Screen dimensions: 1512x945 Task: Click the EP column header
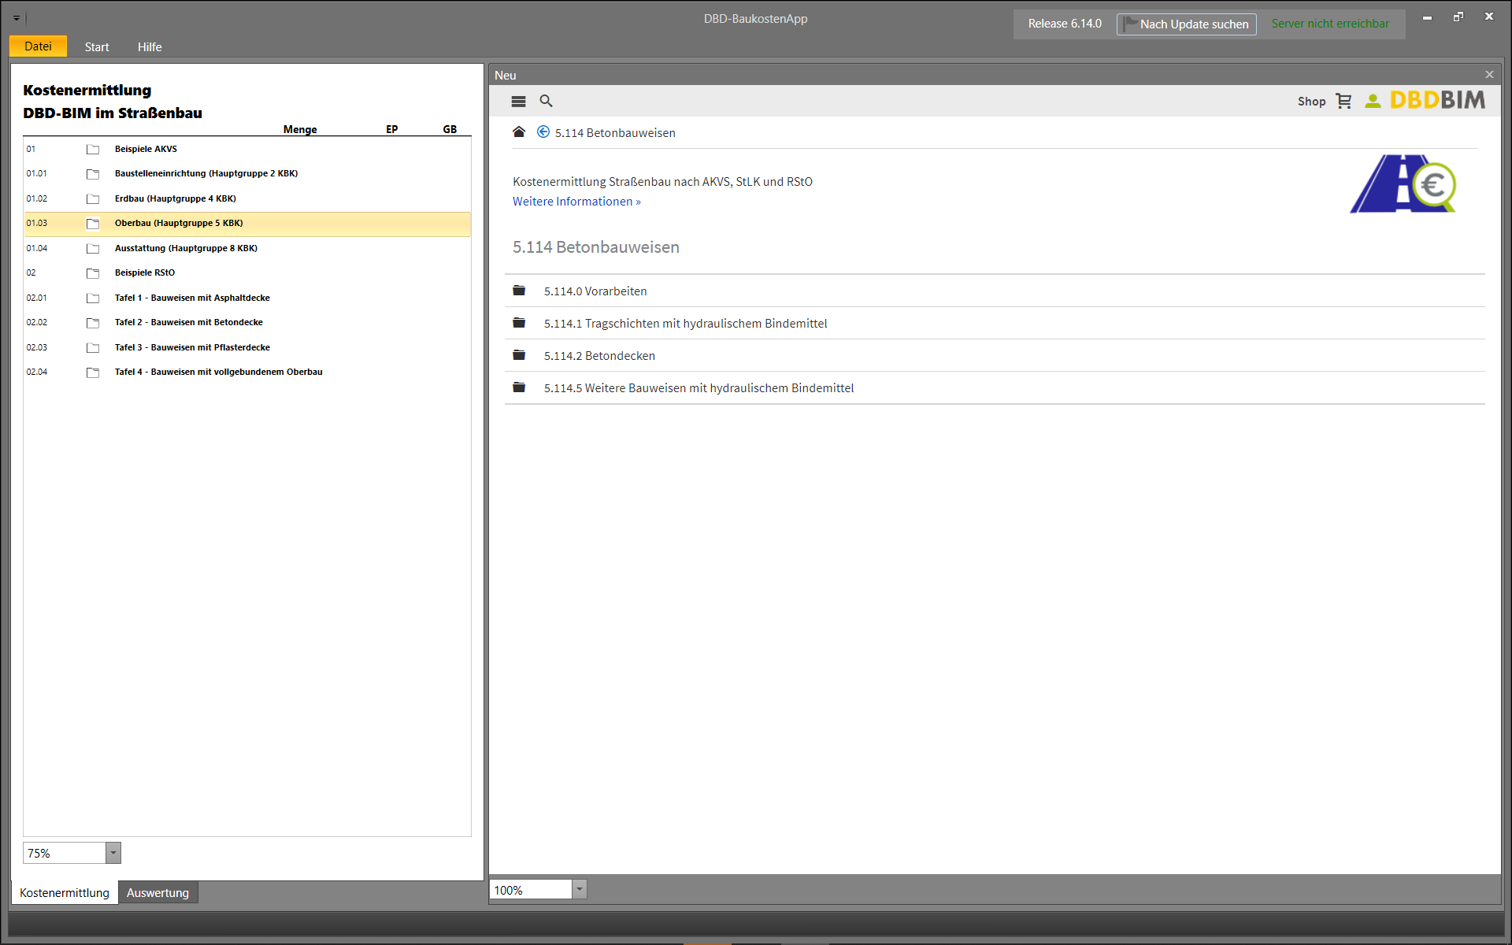[x=392, y=129]
